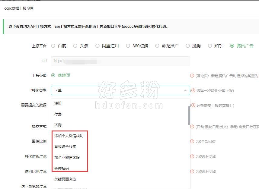This screenshot has height=189, width=259.
Task: Click the API上报方式 notice text
Action: coord(88,27)
